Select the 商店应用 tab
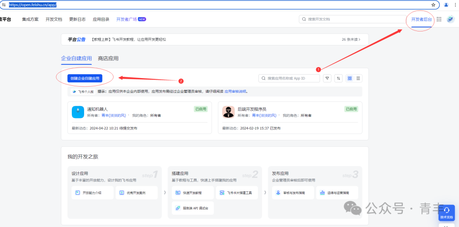459x227 pixels. [108, 59]
